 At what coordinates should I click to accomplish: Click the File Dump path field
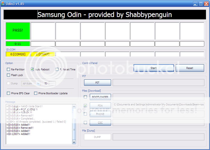[159, 137]
